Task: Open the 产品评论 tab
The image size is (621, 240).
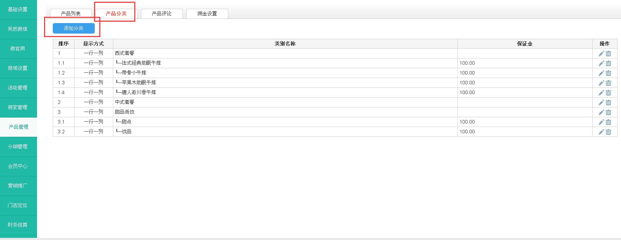Action: click(162, 14)
